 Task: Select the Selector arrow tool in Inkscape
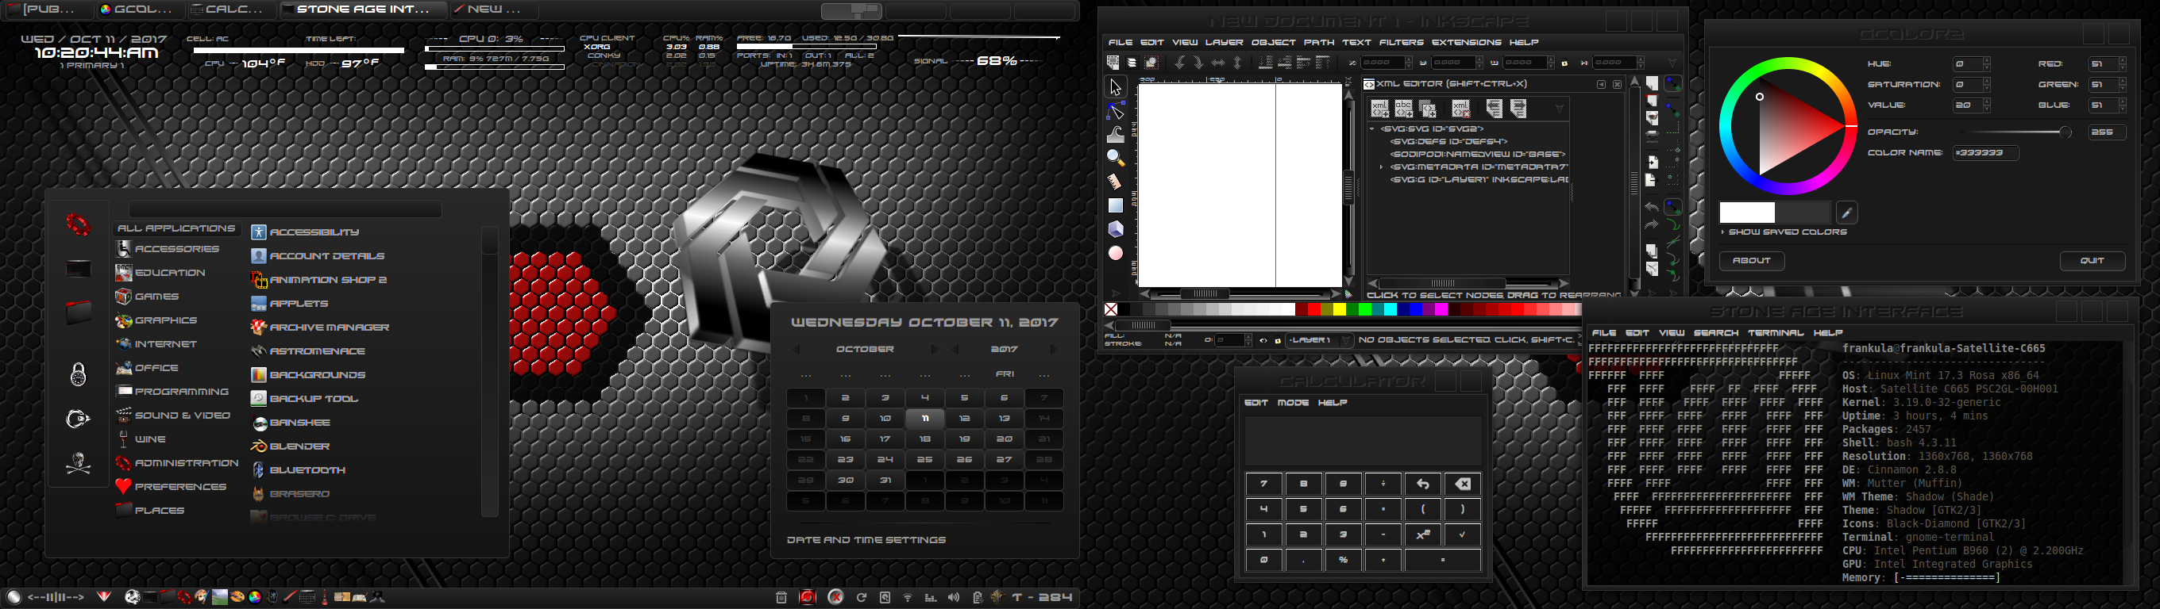point(1115,87)
